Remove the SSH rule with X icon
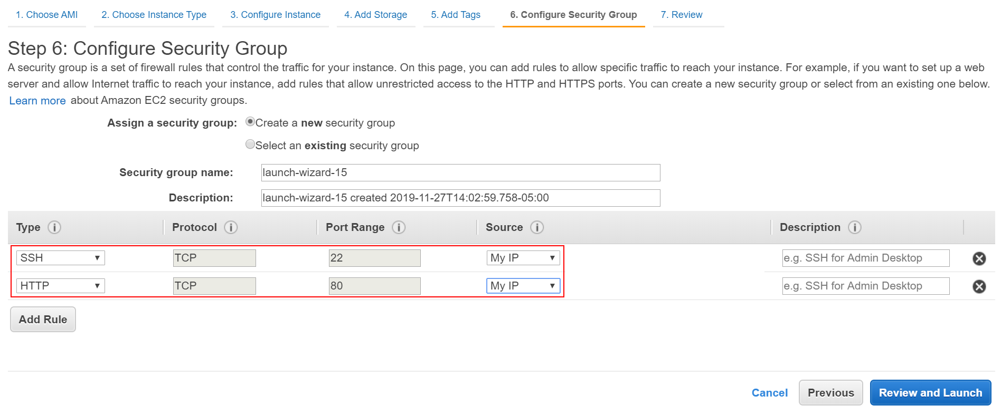Screen dimensions: 1001x415 (979, 258)
